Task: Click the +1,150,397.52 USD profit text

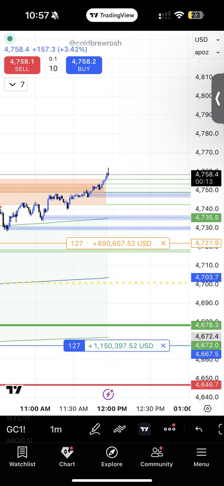Action: pos(120,346)
